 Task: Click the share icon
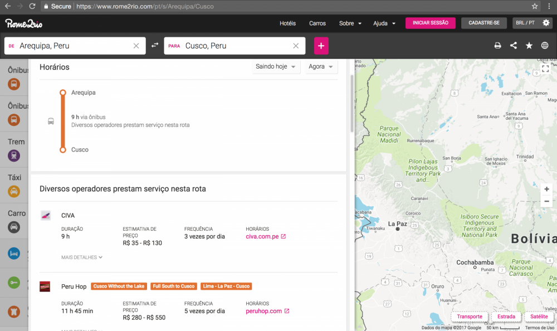click(x=514, y=46)
